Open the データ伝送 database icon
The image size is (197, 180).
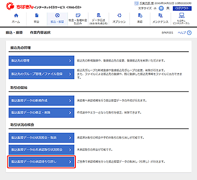98,15
